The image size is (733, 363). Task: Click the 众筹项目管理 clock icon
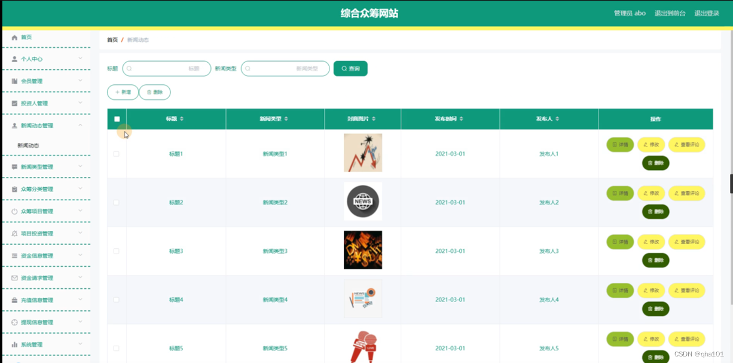click(x=14, y=211)
